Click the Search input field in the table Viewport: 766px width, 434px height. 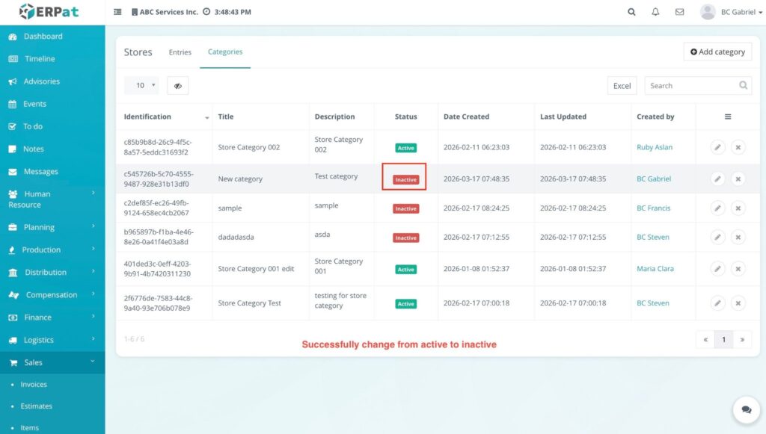pos(693,86)
